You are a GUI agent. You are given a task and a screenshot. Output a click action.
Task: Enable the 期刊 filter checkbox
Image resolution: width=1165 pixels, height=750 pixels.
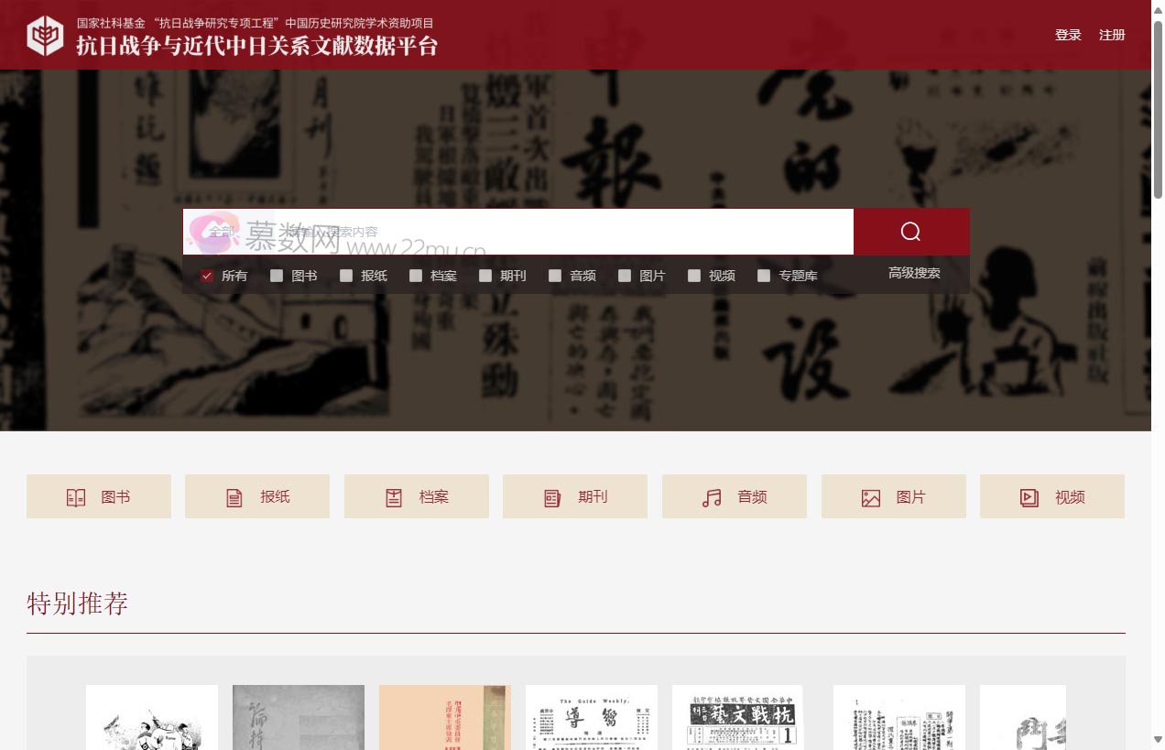click(485, 275)
